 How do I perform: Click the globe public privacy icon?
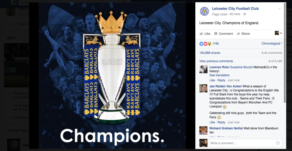(244, 14)
